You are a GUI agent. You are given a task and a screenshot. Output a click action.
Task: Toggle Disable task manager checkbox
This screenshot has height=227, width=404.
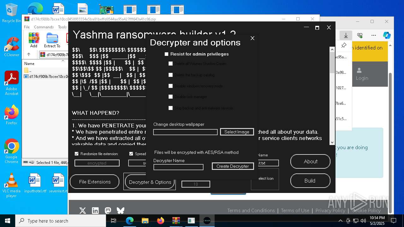click(x=171, y=97)
